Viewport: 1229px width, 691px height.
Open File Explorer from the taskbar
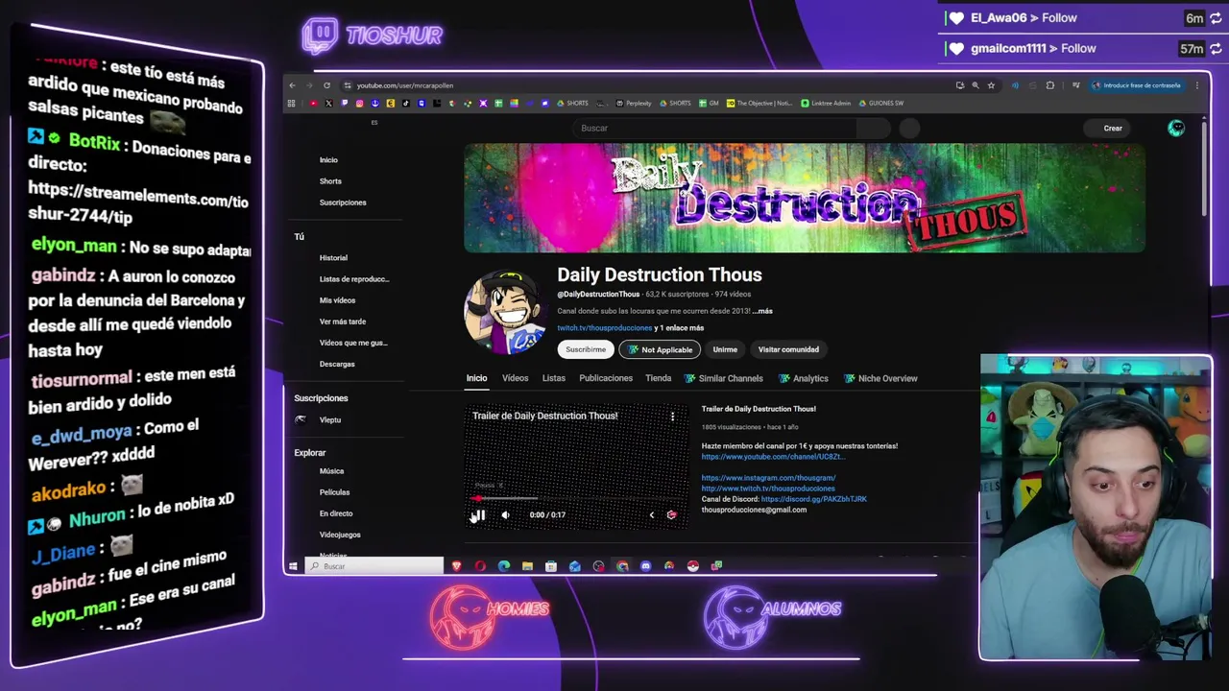tap(527, 566)
